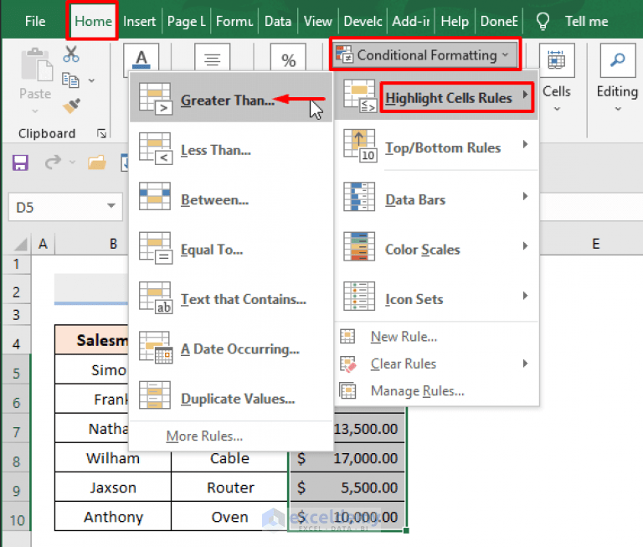Choose Between... rule
643x547 pixels.
(231, 200)
